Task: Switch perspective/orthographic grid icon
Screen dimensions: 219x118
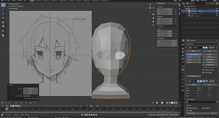Action: click(153, 25)
